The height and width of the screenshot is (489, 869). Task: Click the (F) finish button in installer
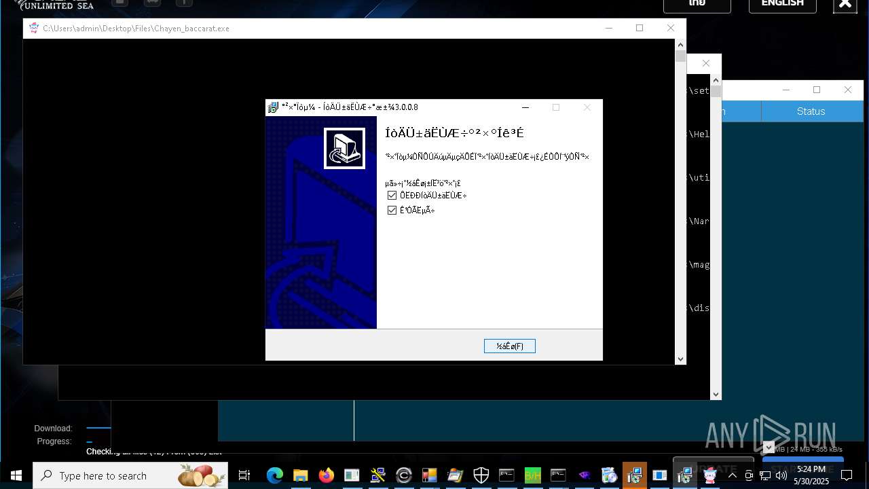(x=510, y=346)
